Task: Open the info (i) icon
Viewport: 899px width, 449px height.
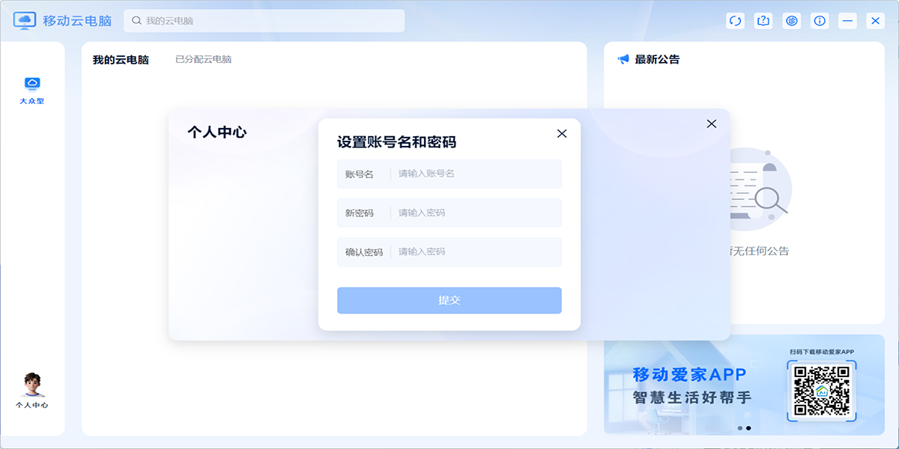Action: coord(820,21)
